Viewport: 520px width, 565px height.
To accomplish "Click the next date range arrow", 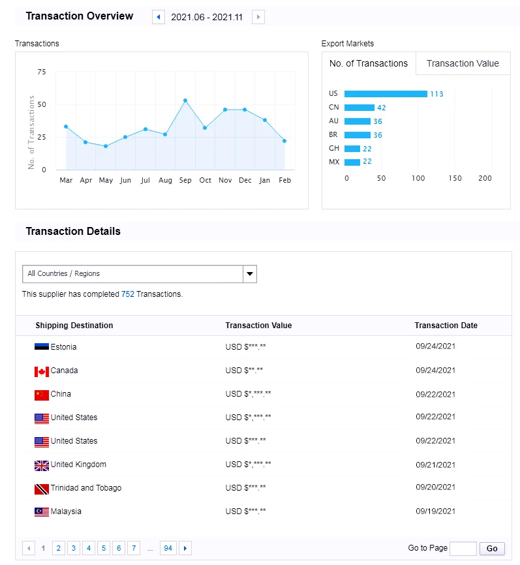I will point(258,17).
